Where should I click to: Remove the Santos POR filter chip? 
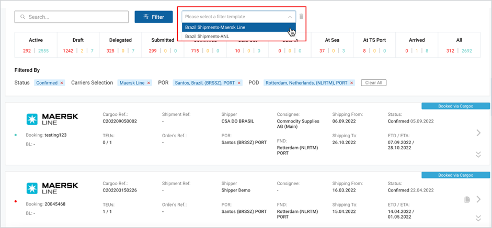point(239,83)
